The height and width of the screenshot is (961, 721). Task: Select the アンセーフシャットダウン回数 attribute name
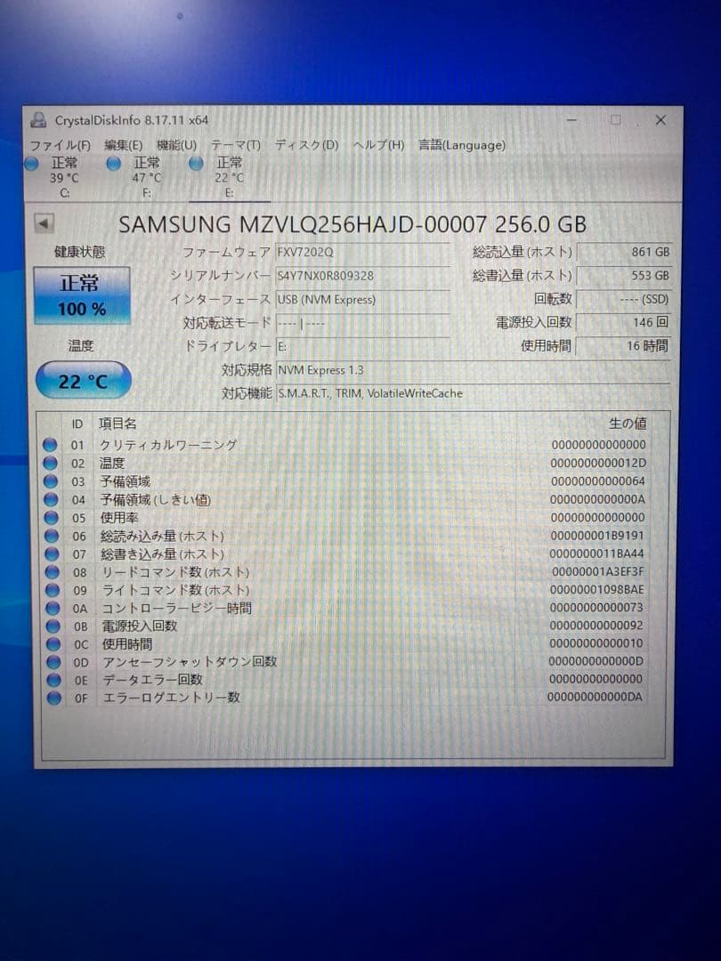tap(190, 662)
